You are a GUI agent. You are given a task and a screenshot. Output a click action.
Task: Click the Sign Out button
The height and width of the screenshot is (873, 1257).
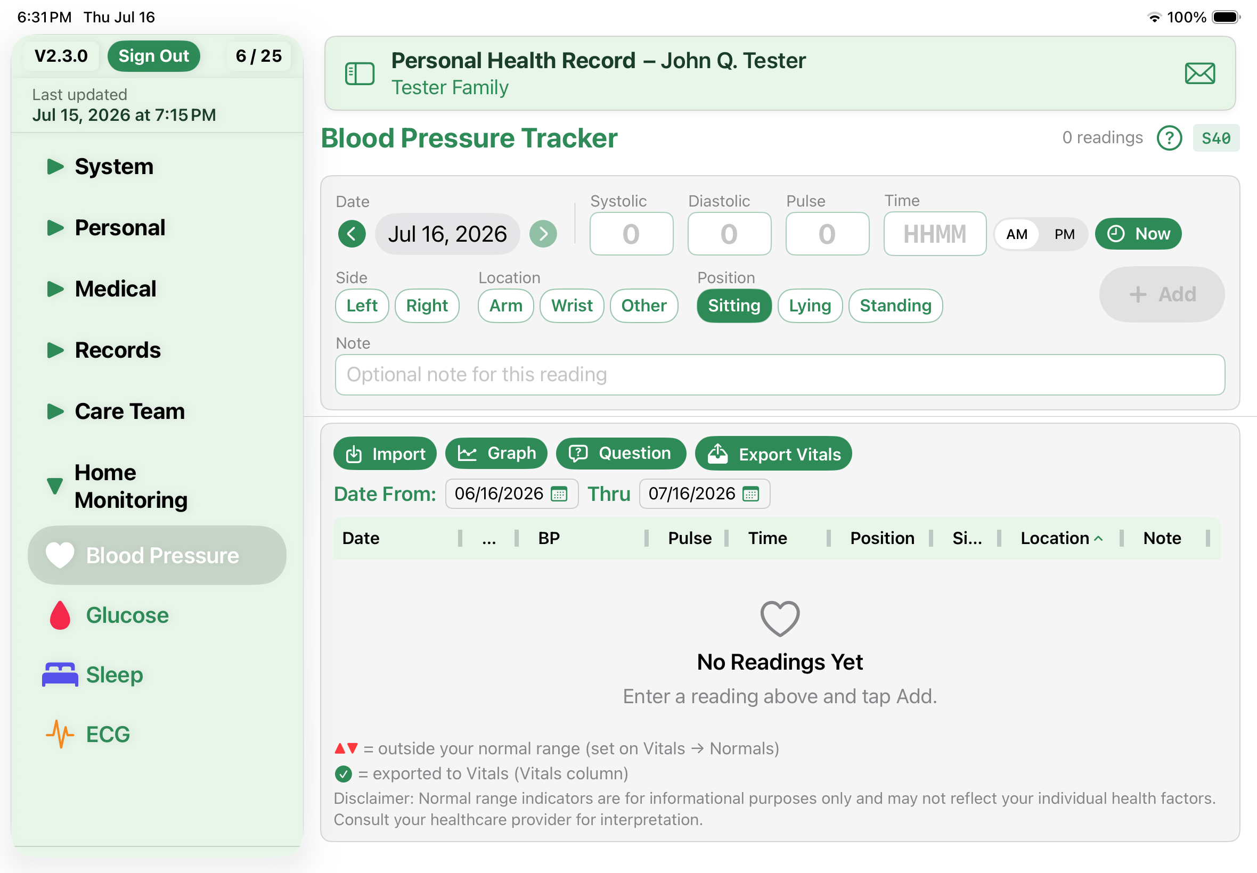pos(154,56)
